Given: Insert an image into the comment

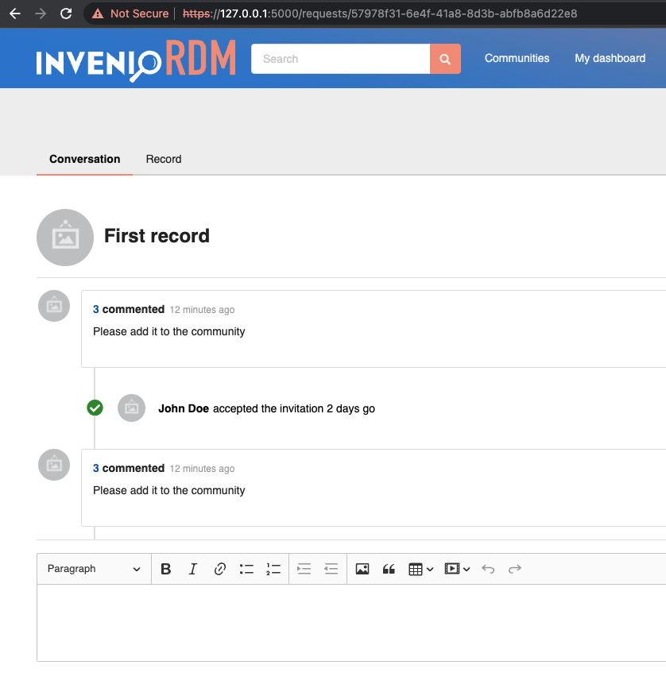Looking at the screenshot, I should (362, 569).
